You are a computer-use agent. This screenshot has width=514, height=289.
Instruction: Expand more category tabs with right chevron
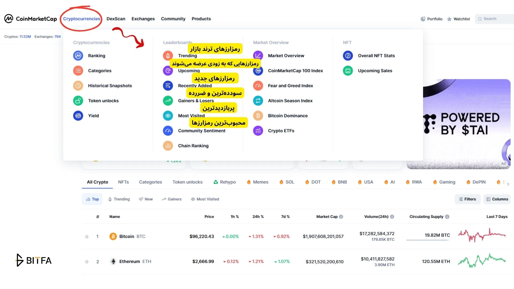(x=508, y=184)
